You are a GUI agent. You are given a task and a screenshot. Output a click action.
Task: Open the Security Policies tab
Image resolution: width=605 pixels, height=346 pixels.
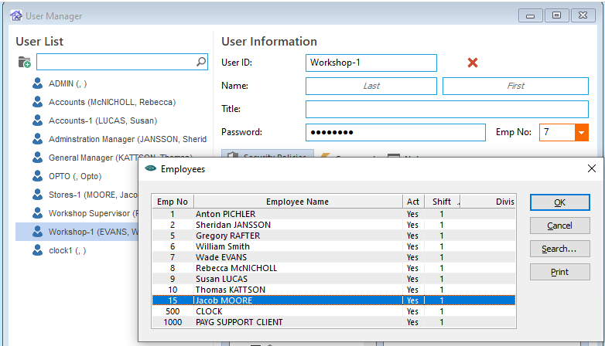point(268,154)
